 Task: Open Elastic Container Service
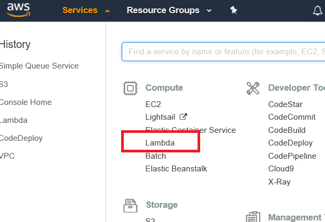coord(190,130)
